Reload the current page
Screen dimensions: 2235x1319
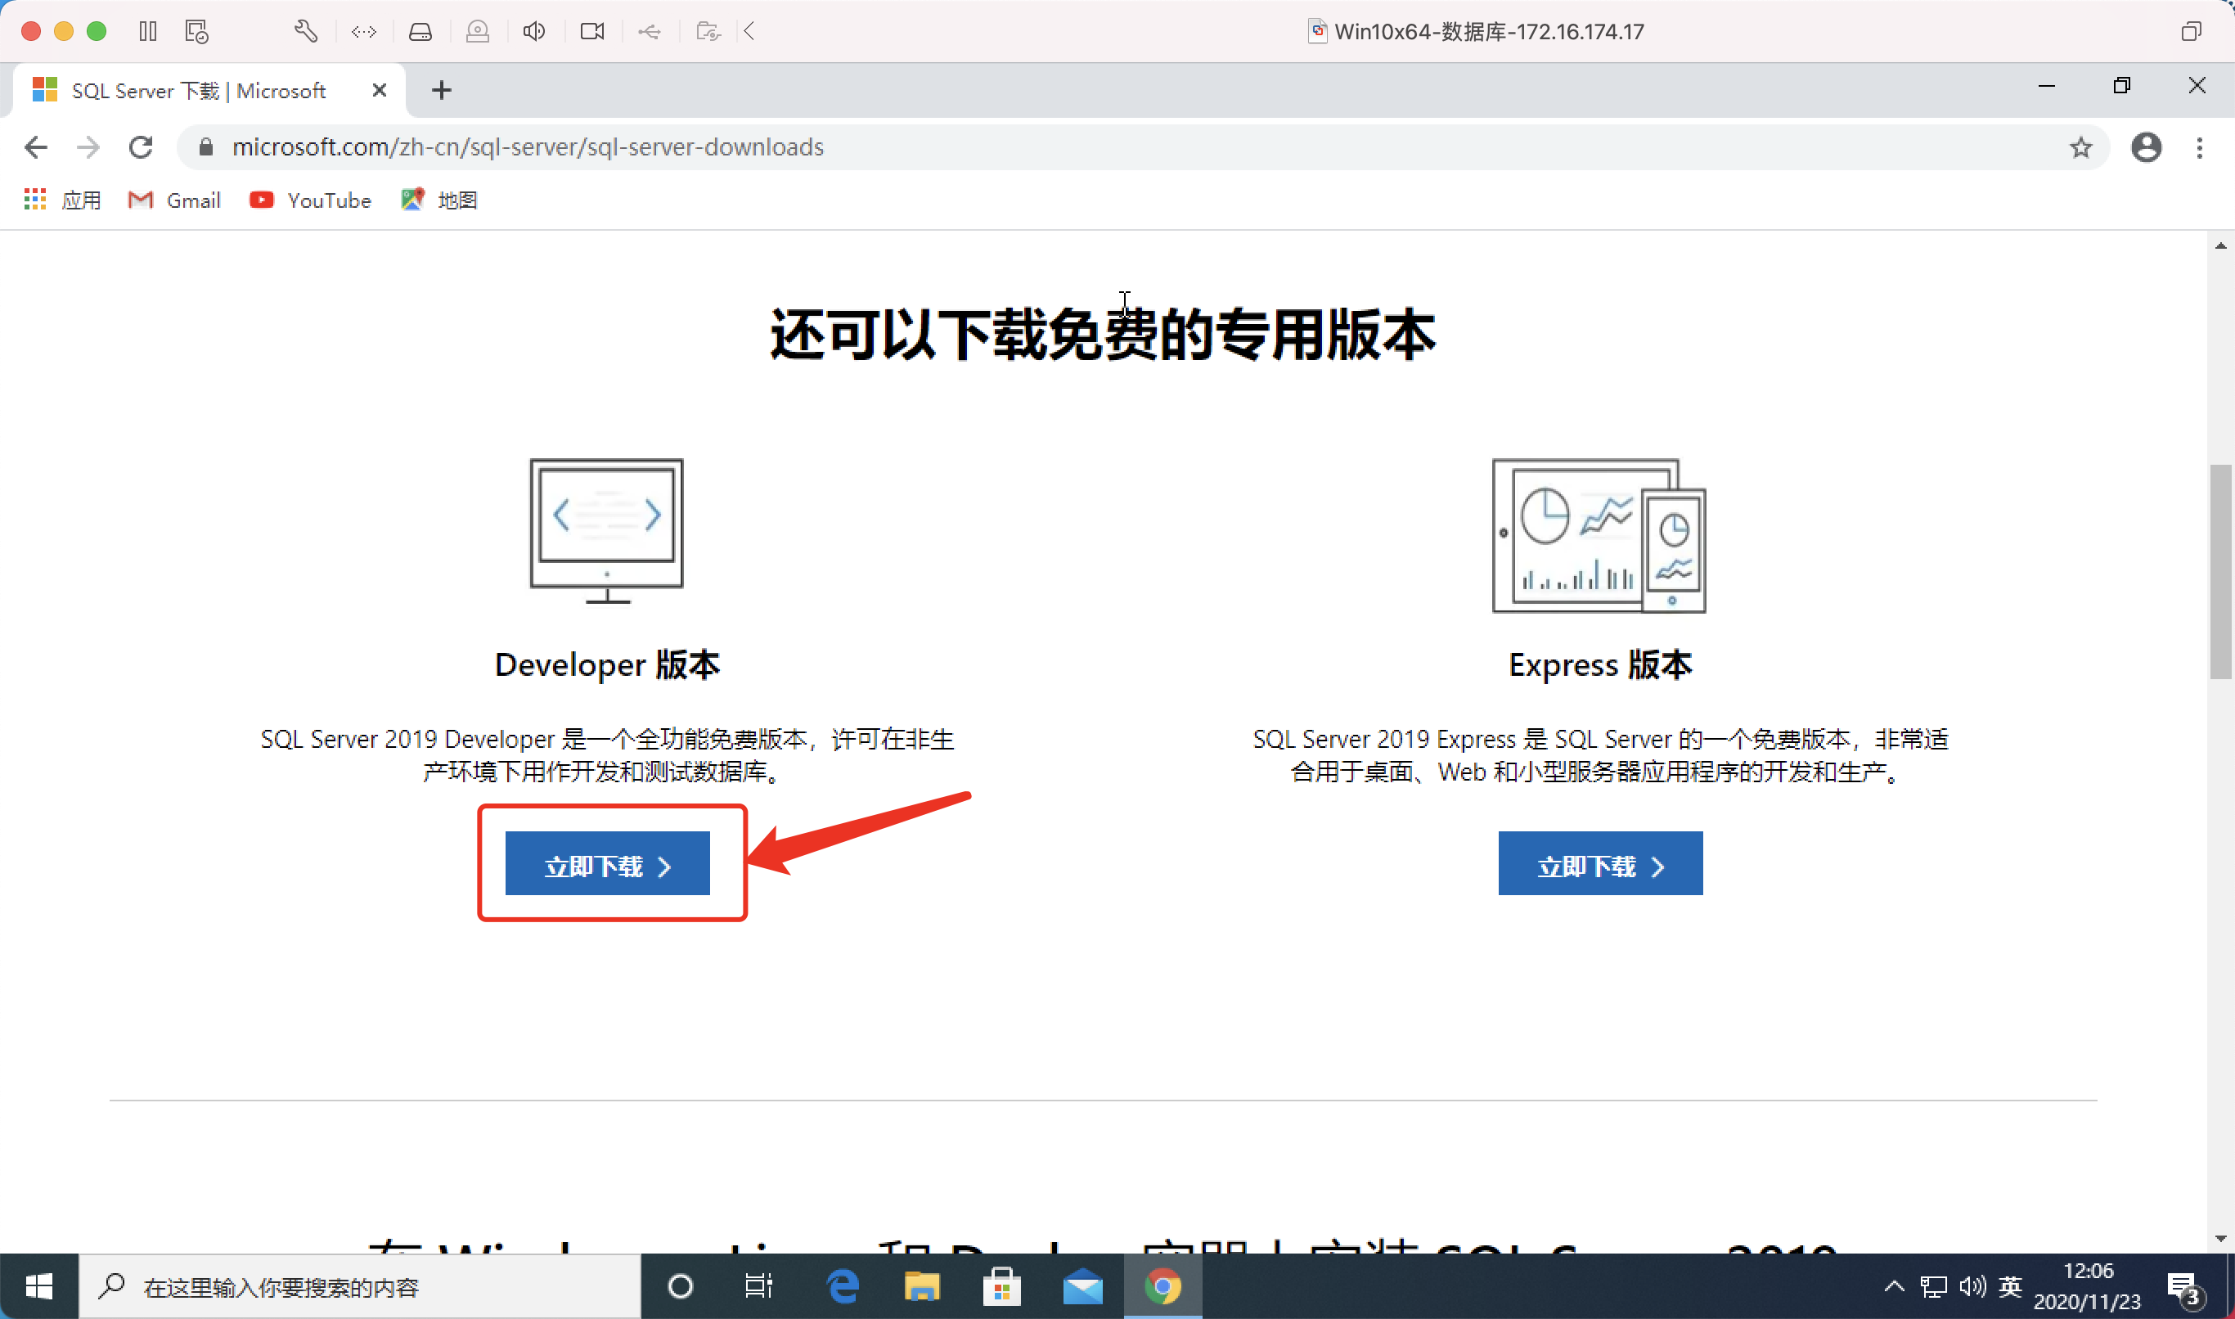[x=141, y=147]
